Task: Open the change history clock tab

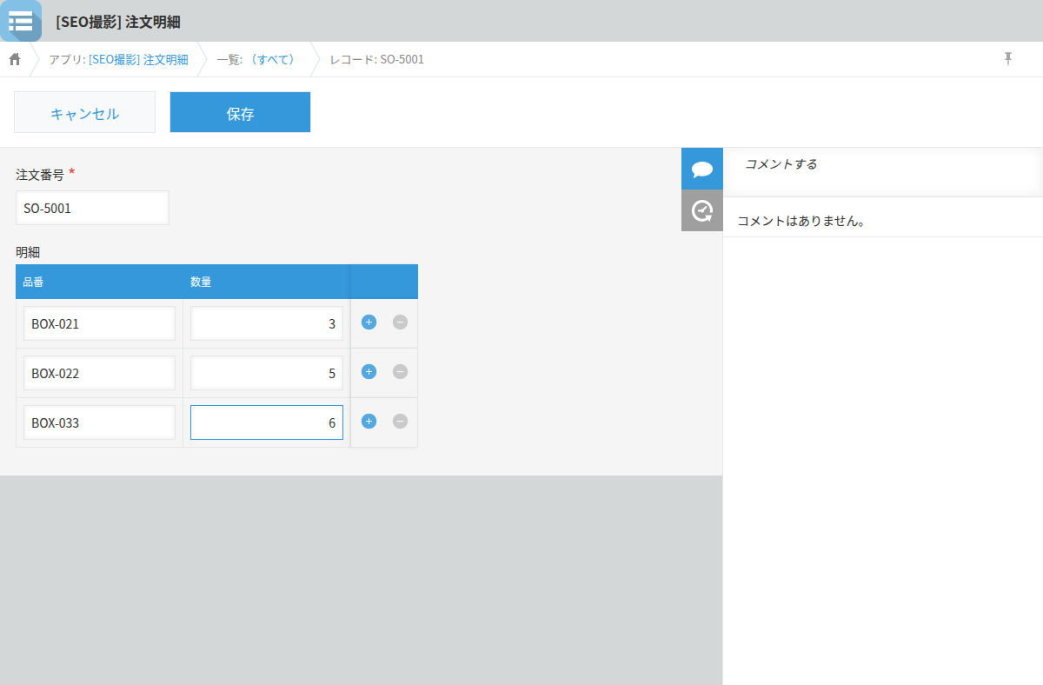Action: tap(702, 210)
